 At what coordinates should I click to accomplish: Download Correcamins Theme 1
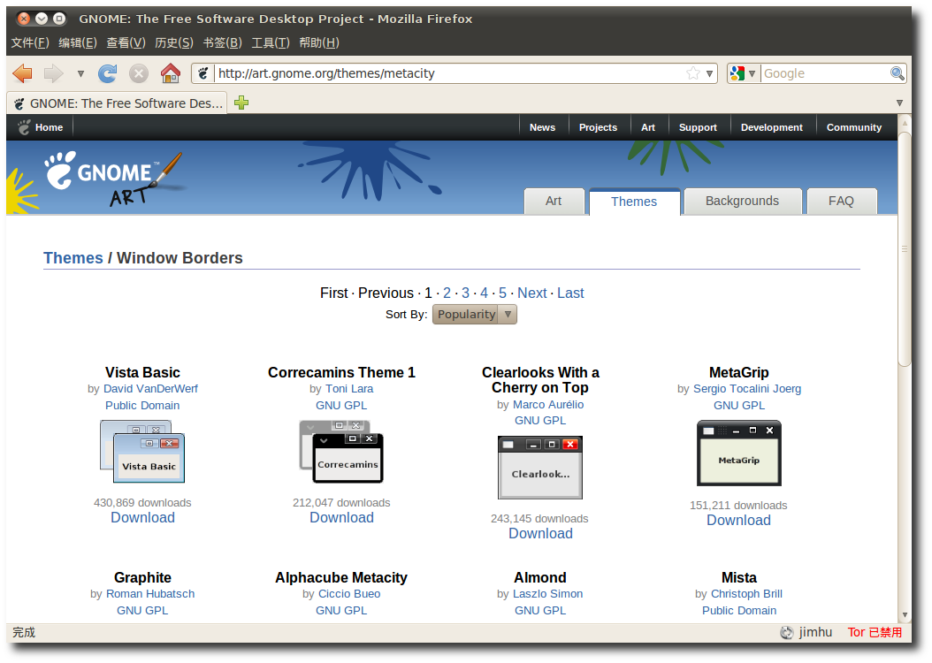342,517
